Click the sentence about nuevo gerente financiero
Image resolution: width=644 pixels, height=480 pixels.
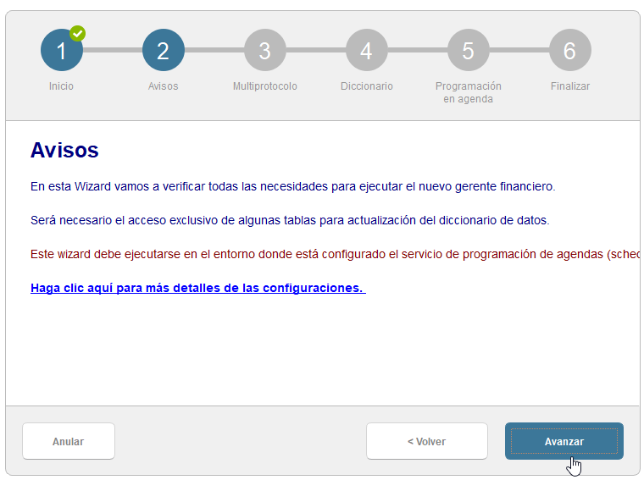pos(293,186)
